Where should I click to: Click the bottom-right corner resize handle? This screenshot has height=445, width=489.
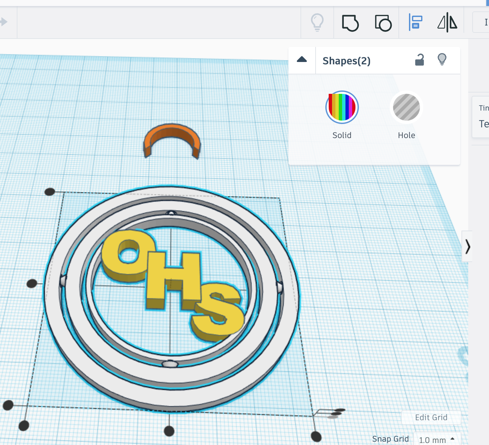(x=316, y=437)
